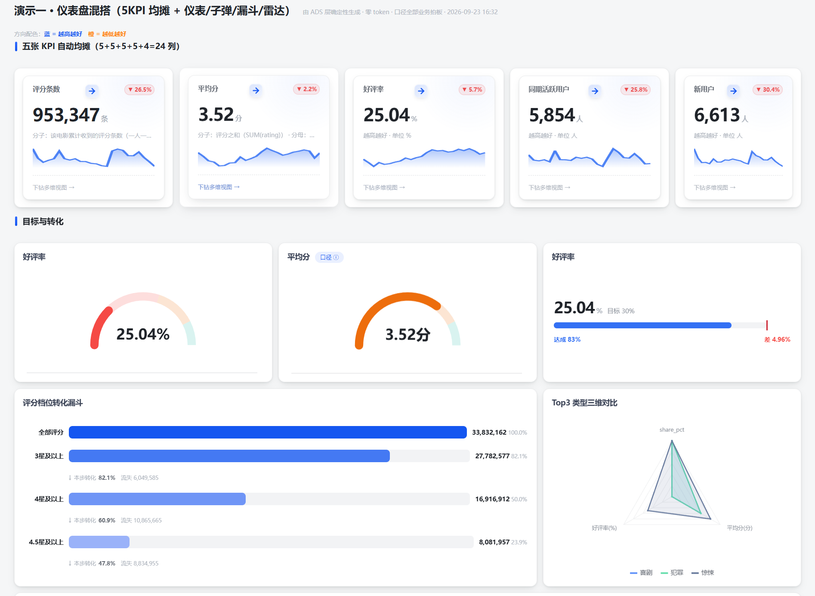
Task: Select the ▼ 5.7% change badge
Action: tap(472, 90)
